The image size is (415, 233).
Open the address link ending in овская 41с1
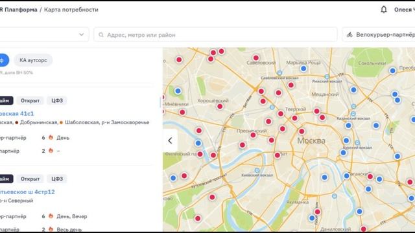(x=17, y=114)
